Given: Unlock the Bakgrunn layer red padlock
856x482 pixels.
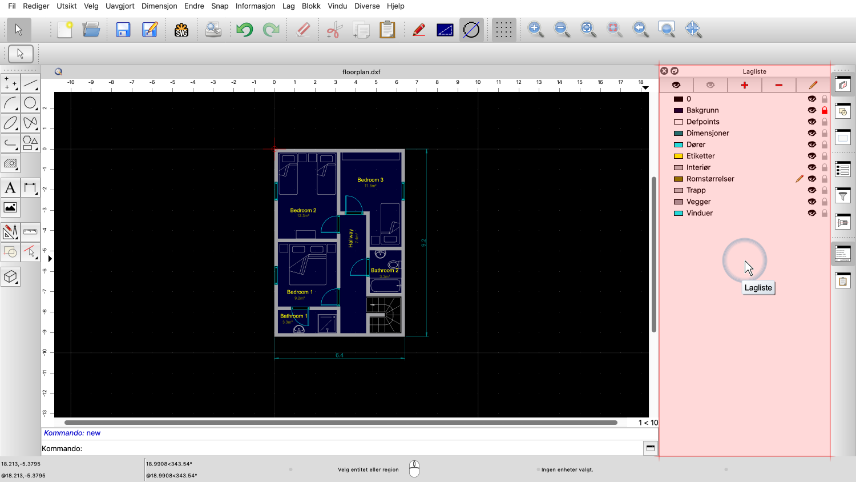Looking at the screenshot, I should pos(825,110).
